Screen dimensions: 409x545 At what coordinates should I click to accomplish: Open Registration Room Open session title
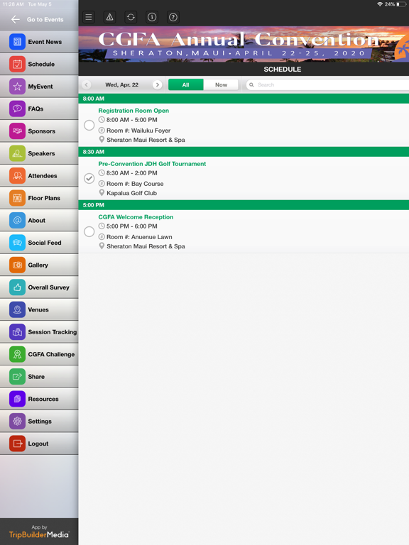(133, 111)
